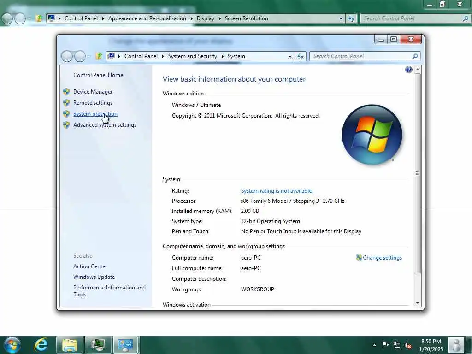Click the magnifier icon in System window search

pos(415,56)
